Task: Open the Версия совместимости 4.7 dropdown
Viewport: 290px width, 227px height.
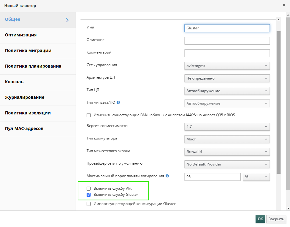Action: pyautogui.click(x=227, y=127)
